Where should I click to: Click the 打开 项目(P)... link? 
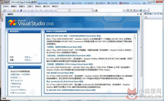click(x=28, y=57)
